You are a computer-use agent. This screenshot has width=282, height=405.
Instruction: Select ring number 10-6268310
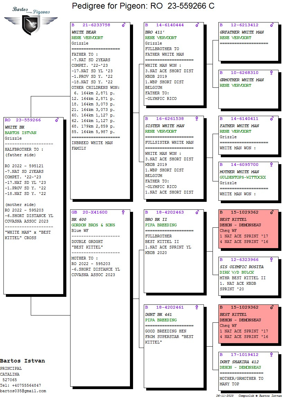pos(245,73)
